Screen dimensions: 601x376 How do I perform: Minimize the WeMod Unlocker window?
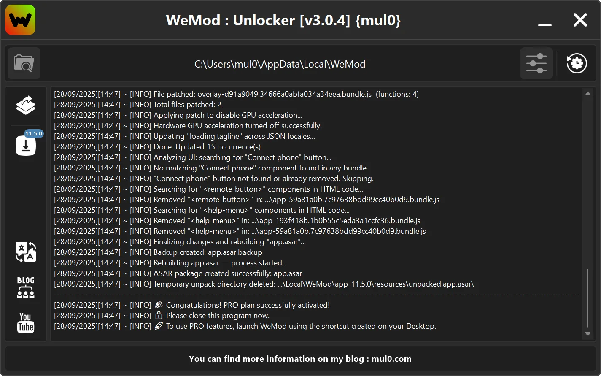click(x=544, y=21)
